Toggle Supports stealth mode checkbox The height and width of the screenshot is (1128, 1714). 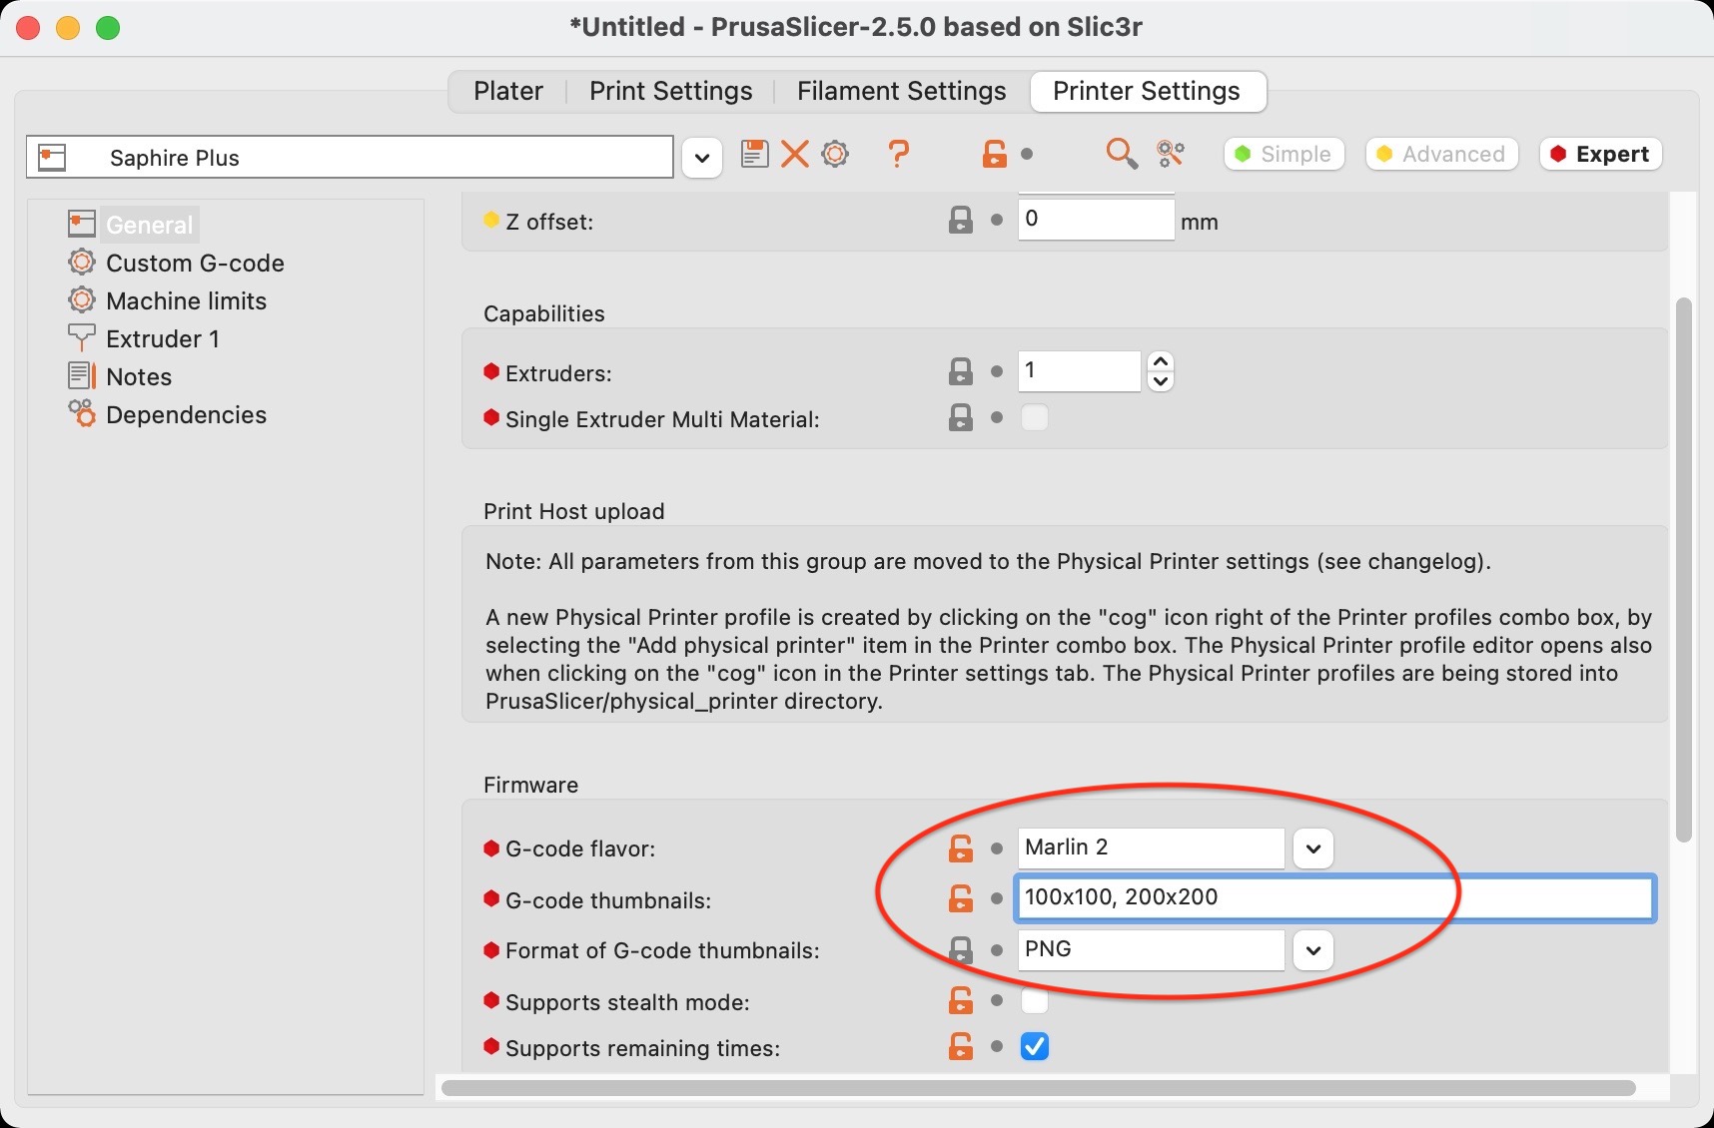pyautogui.click(x=1034, y=999)
